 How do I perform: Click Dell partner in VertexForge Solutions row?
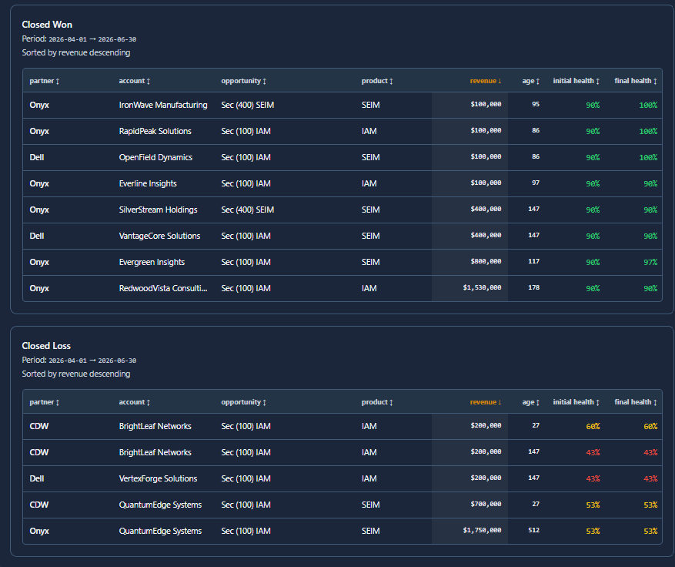[x=37, y=478]
